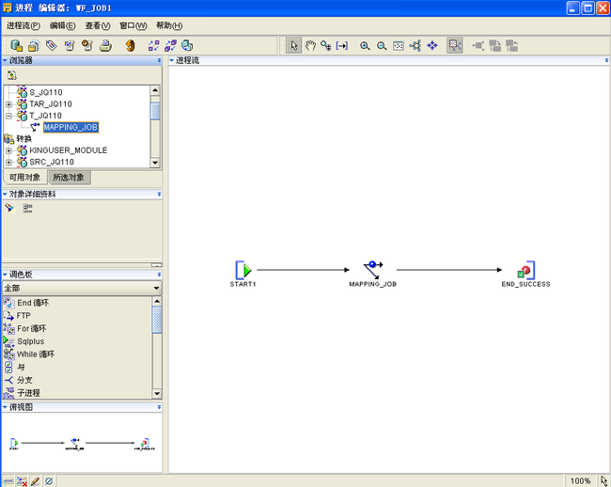The height and width of the screenshot is (487, 611).
Task: Click the properties list icon in object details
Action: point(27,209)
